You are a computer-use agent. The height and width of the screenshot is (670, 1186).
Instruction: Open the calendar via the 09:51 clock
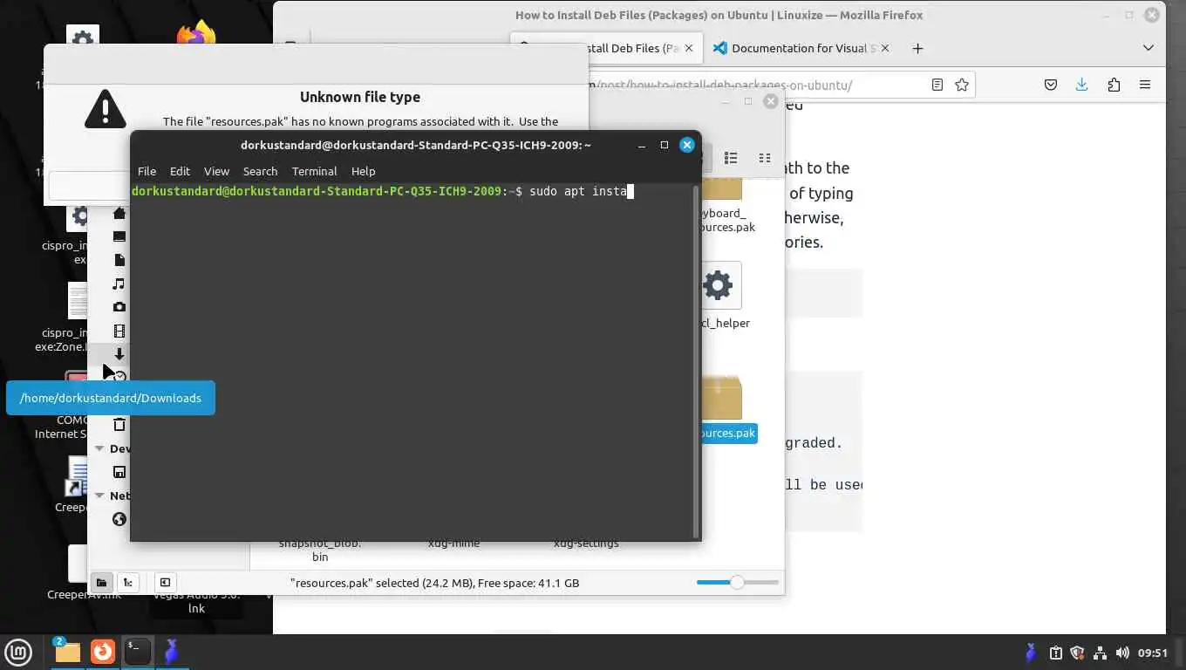(1153, 653)
